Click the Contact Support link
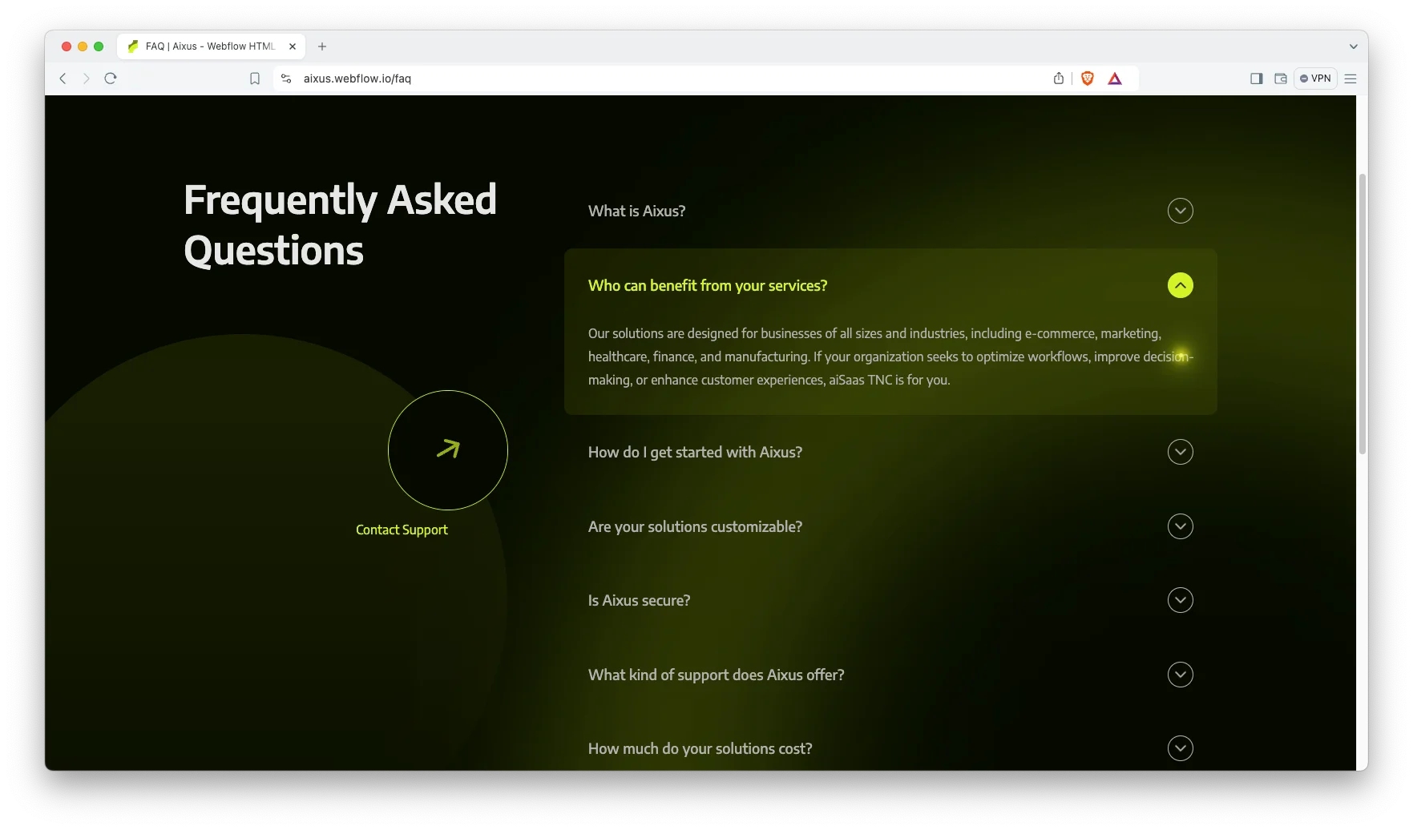1413x830 pixels. 402,530
